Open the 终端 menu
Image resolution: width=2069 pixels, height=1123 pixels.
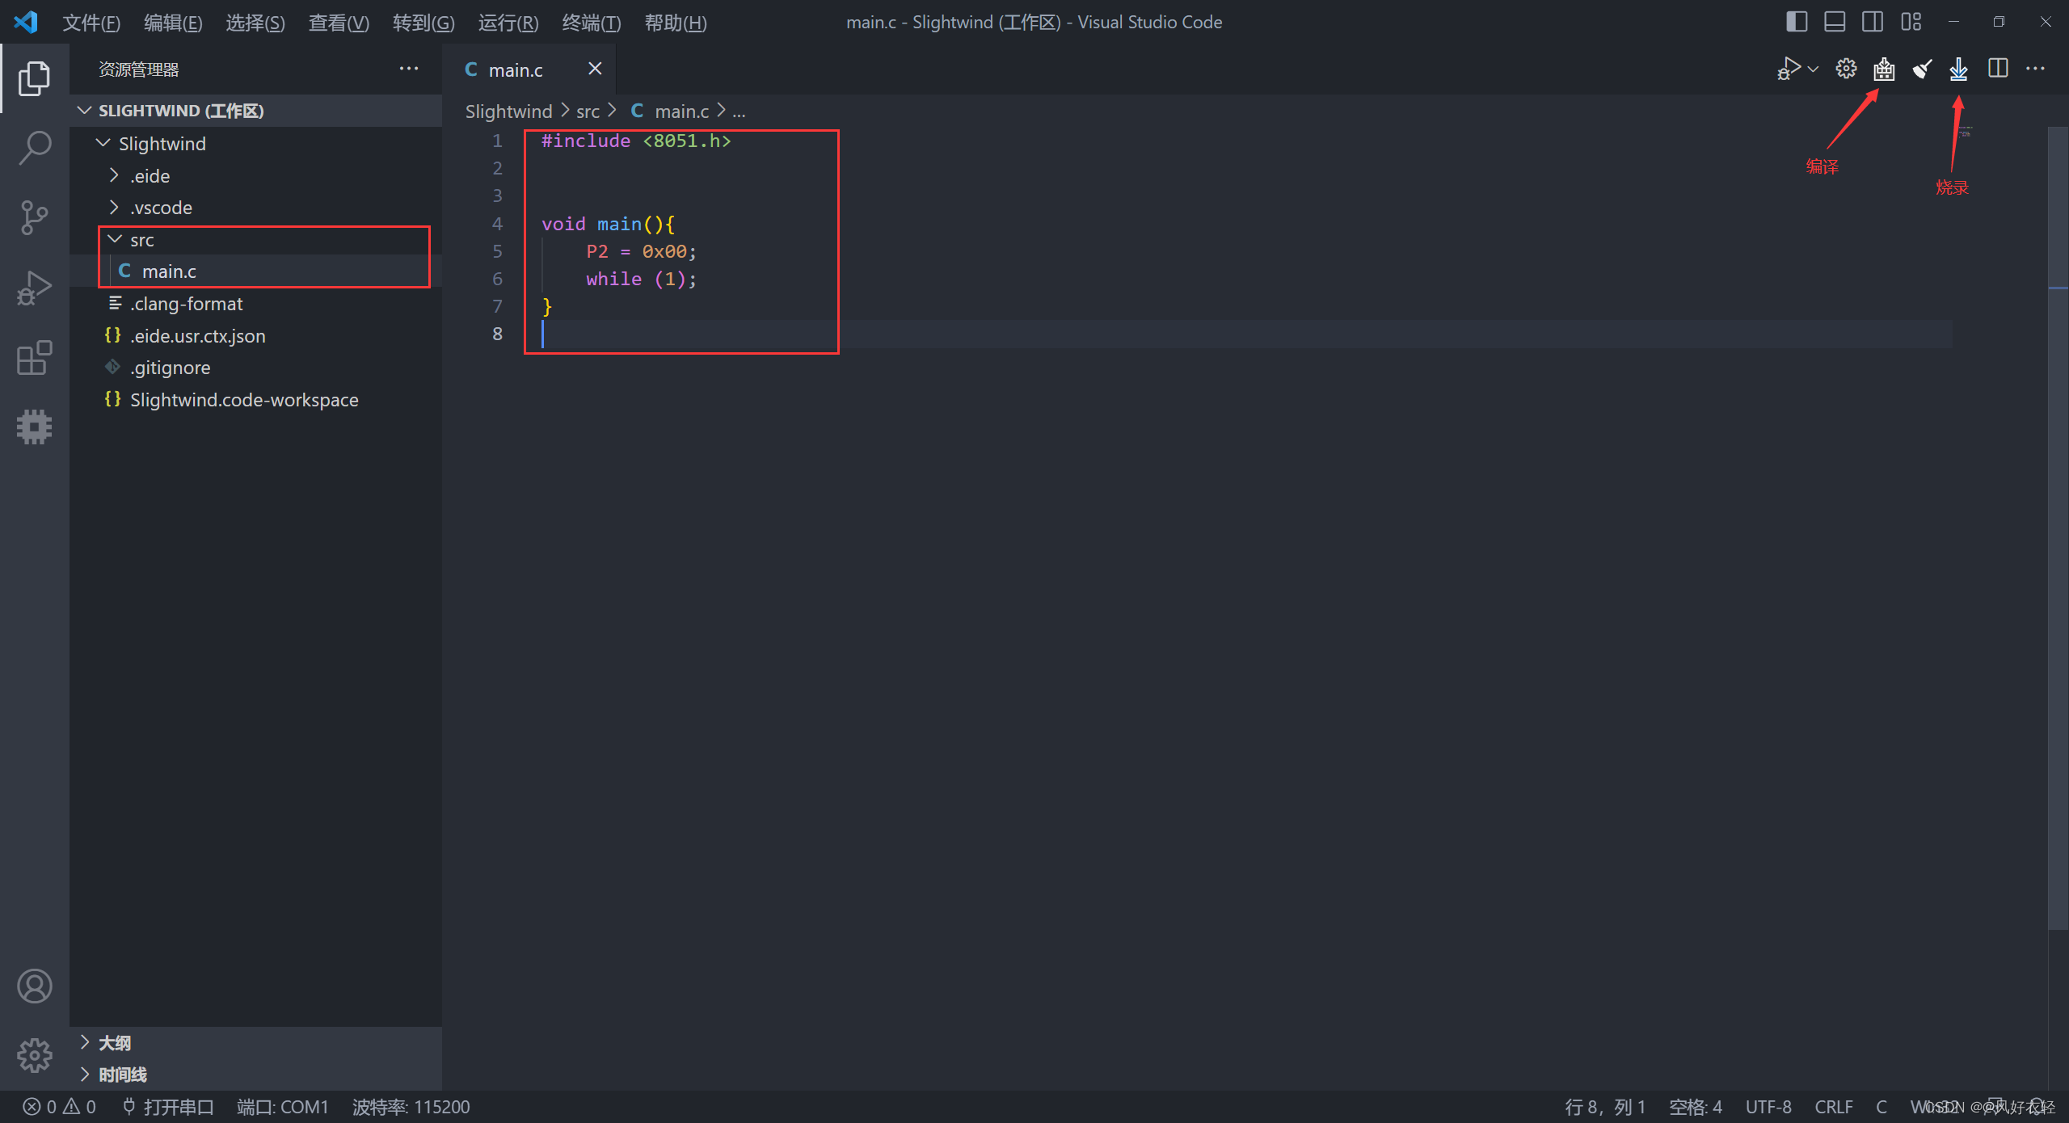point(592,23)
